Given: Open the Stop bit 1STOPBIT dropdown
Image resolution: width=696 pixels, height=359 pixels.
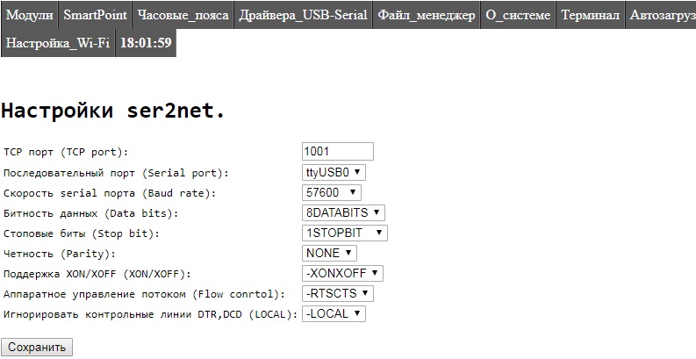Looking at the screenshot, I should [x=344, y=233].
